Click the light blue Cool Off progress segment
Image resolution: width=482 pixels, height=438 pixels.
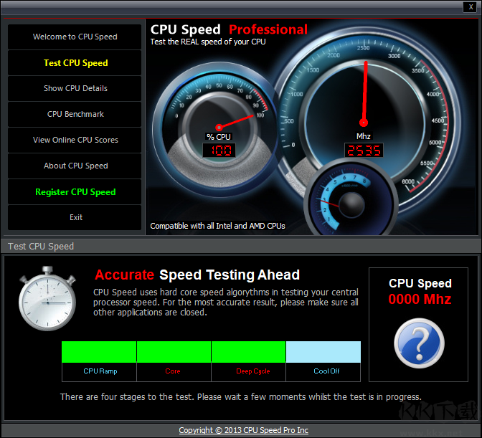click(x=323, y=352)
